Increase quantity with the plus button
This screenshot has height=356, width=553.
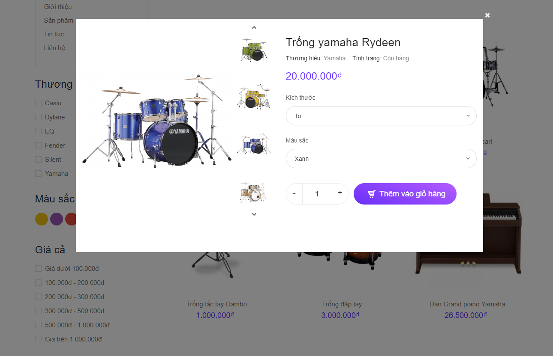(x=340, y=193)
